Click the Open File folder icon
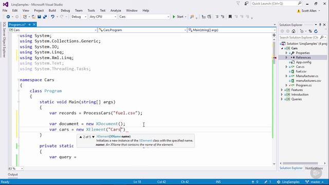Viewport: 329px width, 185px height. [33, 17]
